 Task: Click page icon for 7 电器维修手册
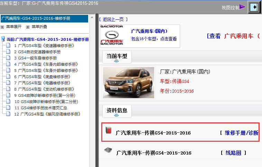coord(8,82)
